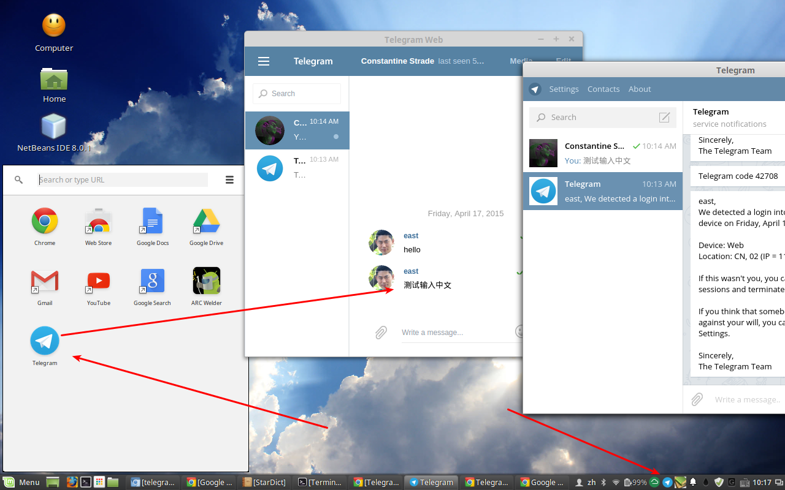Open Chrome from the app launcher
785x490 pixels.
[x=45, y=221]
